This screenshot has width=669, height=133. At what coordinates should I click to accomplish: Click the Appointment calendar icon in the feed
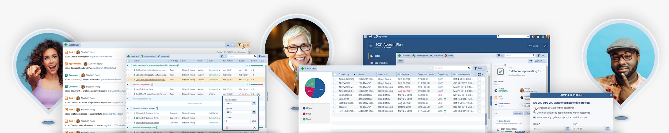(x=66, y=64)
